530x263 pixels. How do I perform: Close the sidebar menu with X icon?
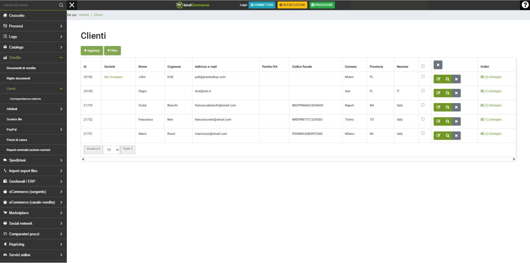72,5
